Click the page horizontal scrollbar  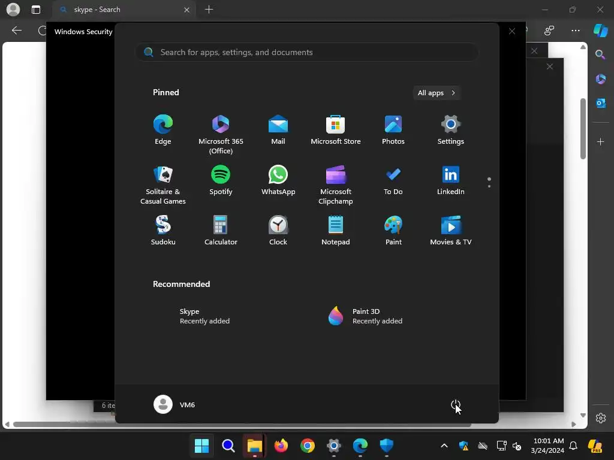(x=242, y=424)
